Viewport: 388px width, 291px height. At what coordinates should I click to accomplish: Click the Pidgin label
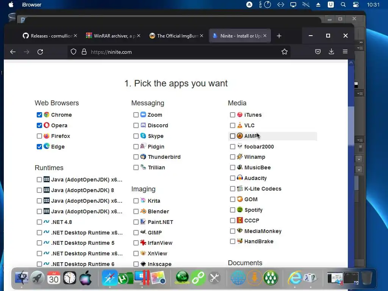[x=156, y=147]
